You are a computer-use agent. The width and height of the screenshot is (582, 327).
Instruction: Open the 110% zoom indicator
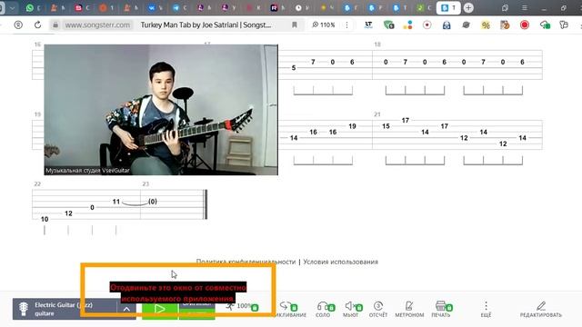click(324, 25)
